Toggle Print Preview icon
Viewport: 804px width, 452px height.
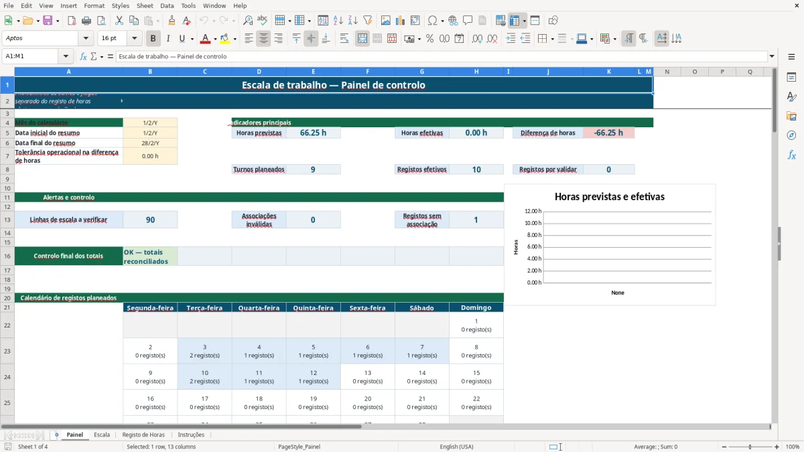[100, 21]
